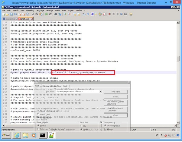Click Find All in All Opened Documents
182x142 pixels.
pyautogui.click(x=115, y=103)
